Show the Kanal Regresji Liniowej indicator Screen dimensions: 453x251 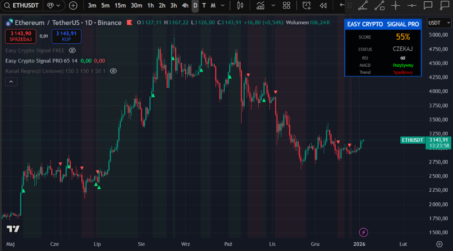[113, 71]
